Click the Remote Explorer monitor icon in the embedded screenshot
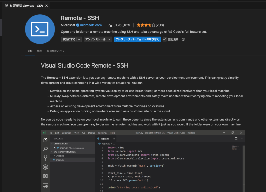The image size is (266, 192). pyautogui.click(x=45, y=185)
